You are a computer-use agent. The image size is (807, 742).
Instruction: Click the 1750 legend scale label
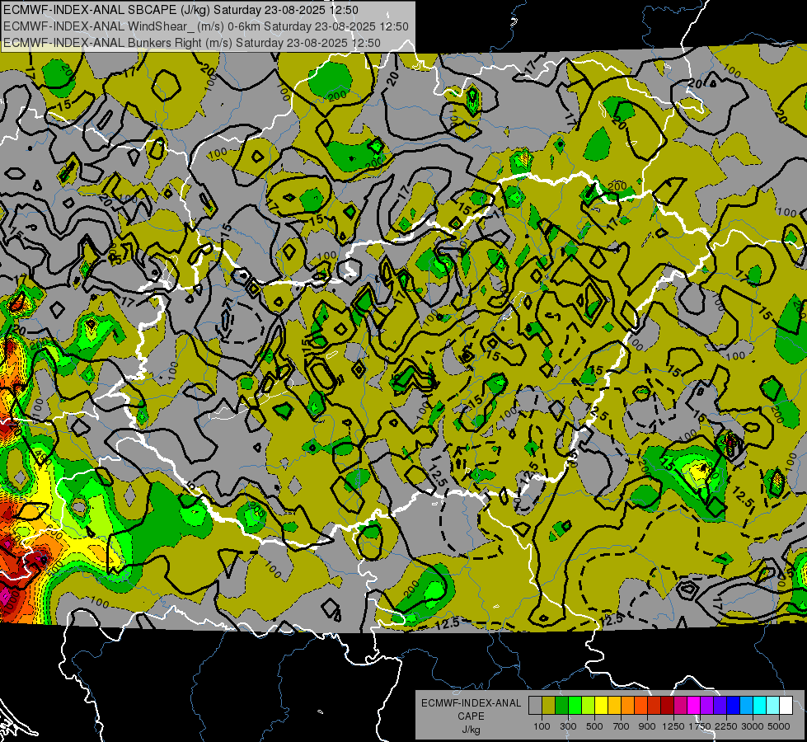coord(700,726)
